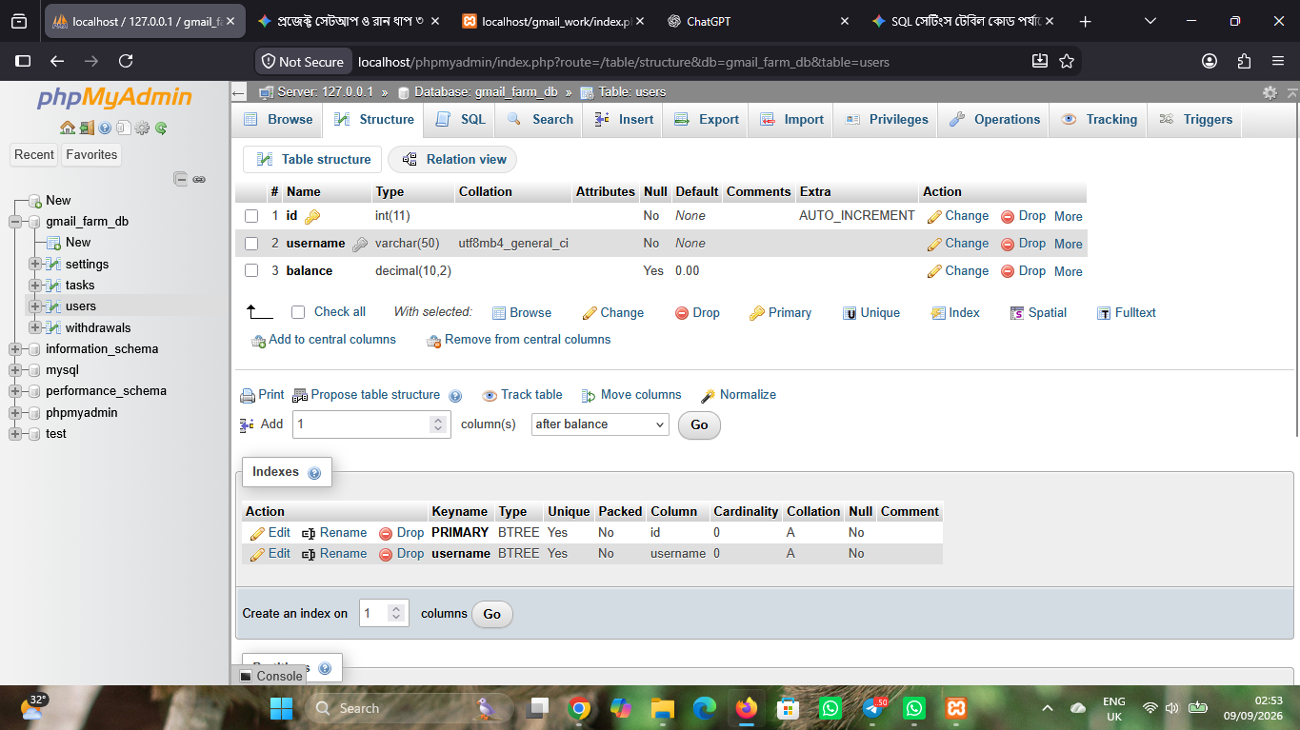Expand the settings table tree node
The image size is (1300, 730).
[x=34, y=264]
